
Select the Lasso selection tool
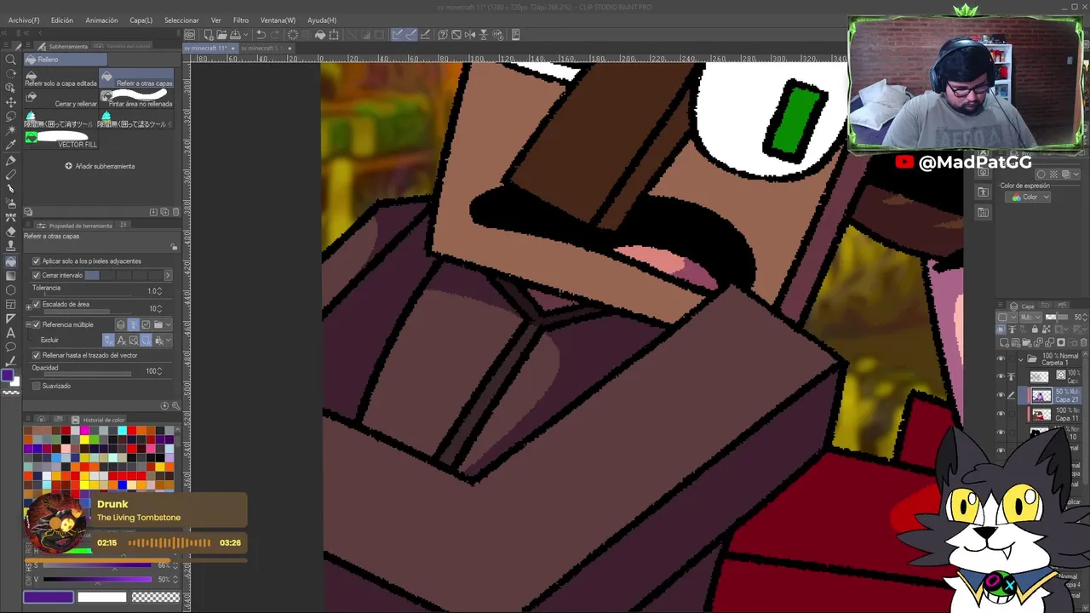point(11,117)
